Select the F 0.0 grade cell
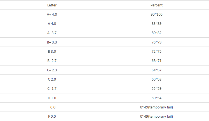 pyautogui.click(x=52, y=116)
